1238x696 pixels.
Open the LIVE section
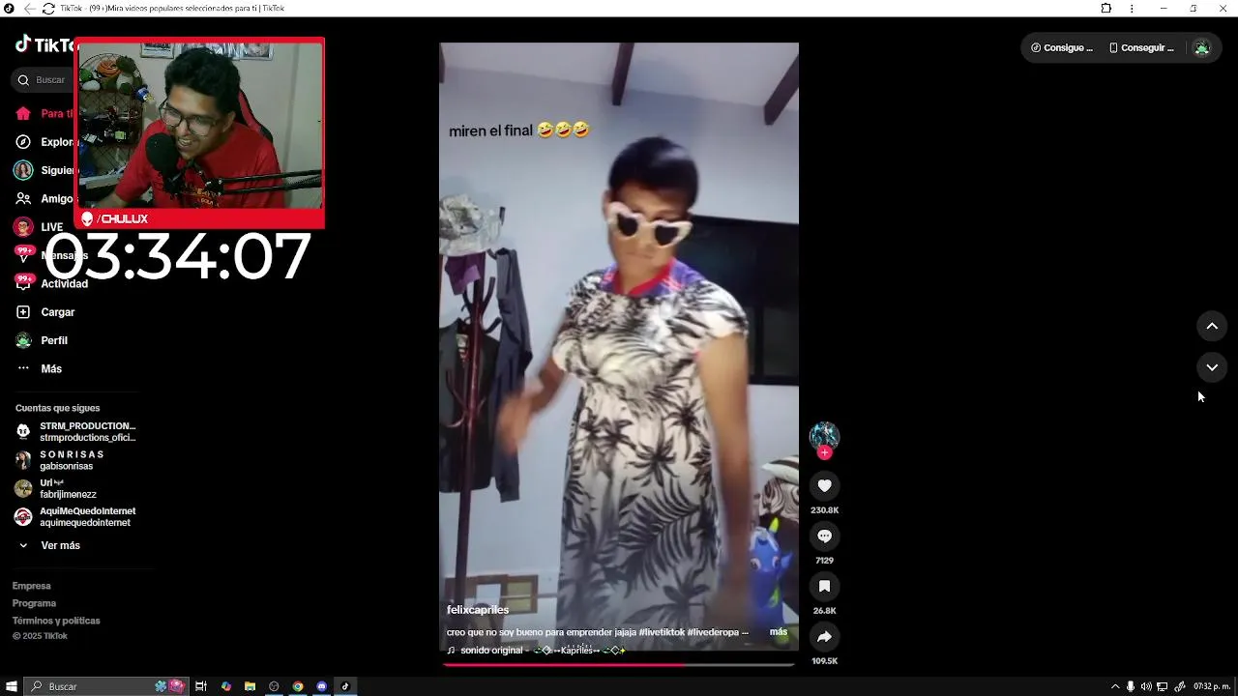(39, 227)
